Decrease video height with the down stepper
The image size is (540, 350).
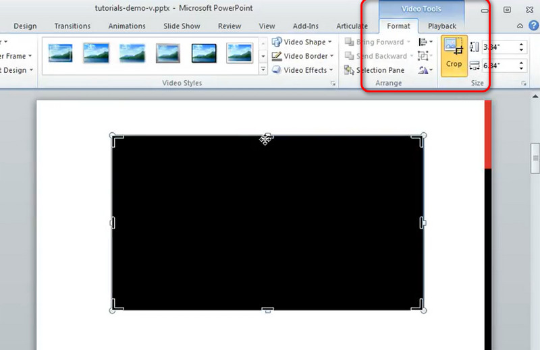(521, 51)
